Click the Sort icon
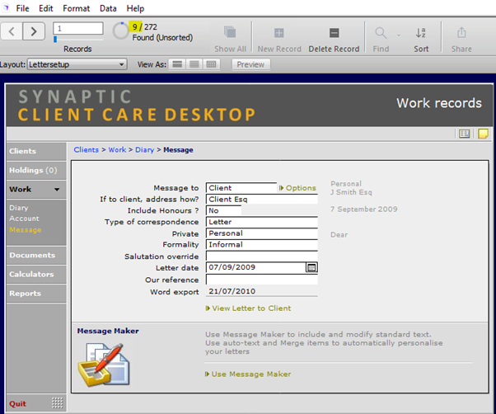Viewport: 496px width, 414px height. (421, 33)
